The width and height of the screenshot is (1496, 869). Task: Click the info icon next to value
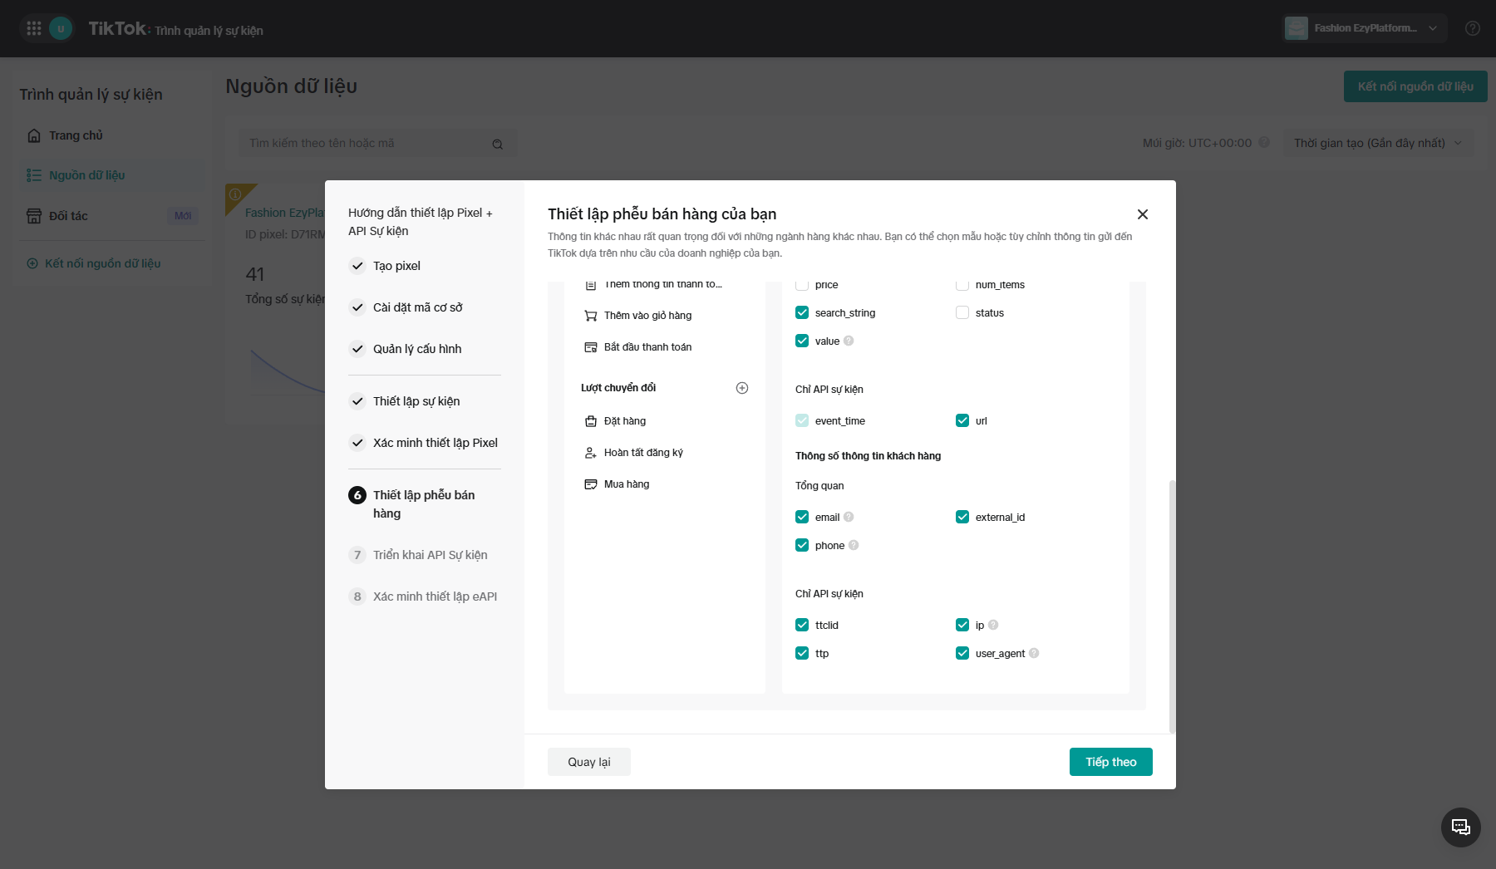click(x=849, y=341)
